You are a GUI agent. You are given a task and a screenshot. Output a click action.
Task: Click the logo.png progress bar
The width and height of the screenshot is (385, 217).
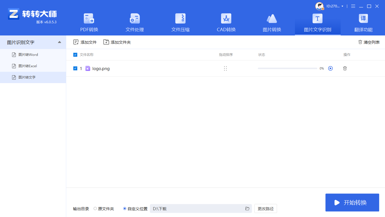point(288,68)
